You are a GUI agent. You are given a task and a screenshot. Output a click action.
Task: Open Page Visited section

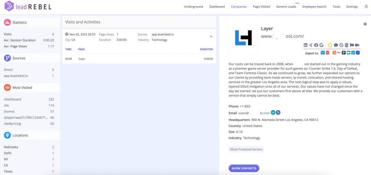click(262, 7)
